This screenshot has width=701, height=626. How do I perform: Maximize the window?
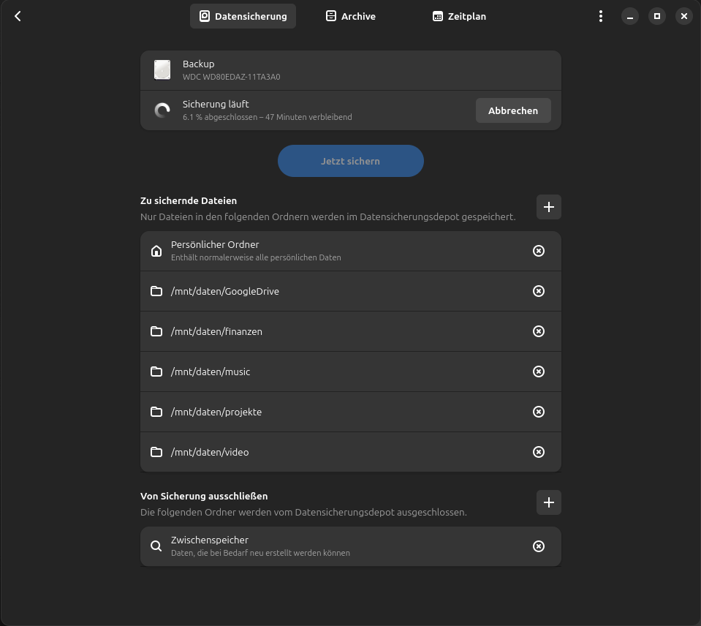[656, 17]
